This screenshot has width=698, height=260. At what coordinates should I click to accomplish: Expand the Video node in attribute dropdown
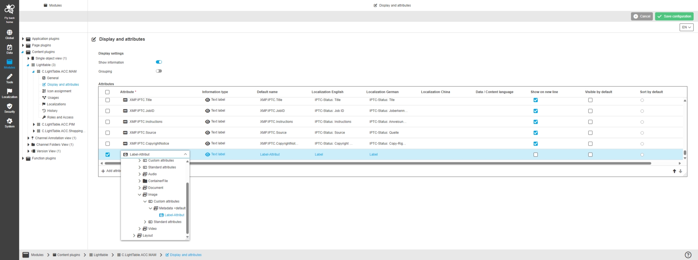click(139, 229)
